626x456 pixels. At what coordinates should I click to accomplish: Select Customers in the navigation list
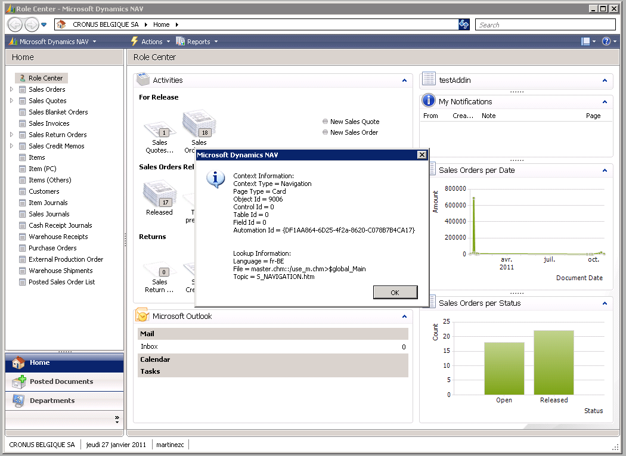(44, 191)
